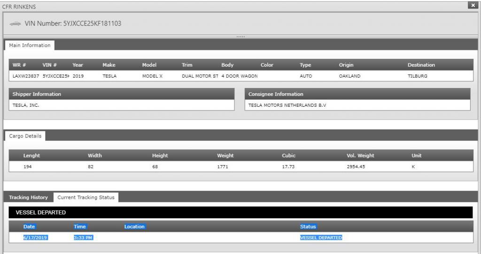The width and height of the screenshot is (481, 254).
Task: Click the WR # column header
Action: pos(19,65)
